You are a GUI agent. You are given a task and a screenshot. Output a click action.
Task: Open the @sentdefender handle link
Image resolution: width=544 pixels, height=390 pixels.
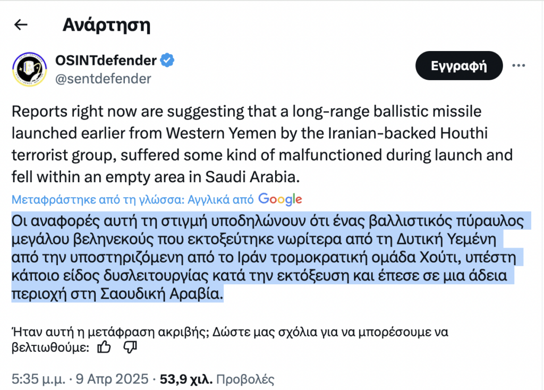[x=103, y=79]
